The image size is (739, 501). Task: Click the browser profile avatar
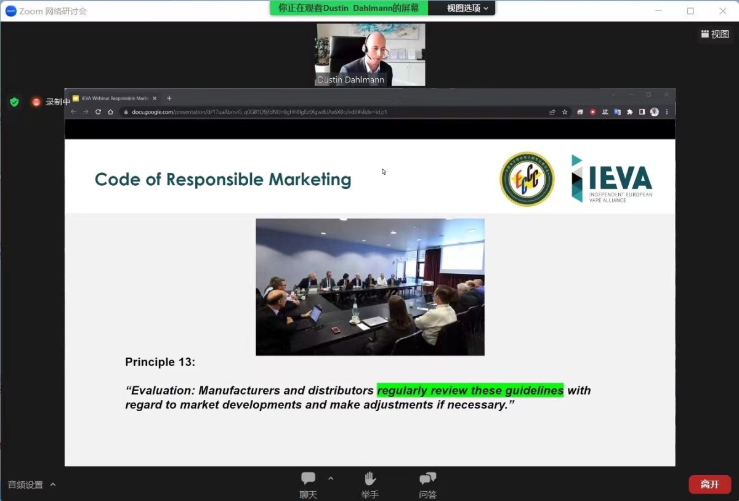click(x=654, y=112)
